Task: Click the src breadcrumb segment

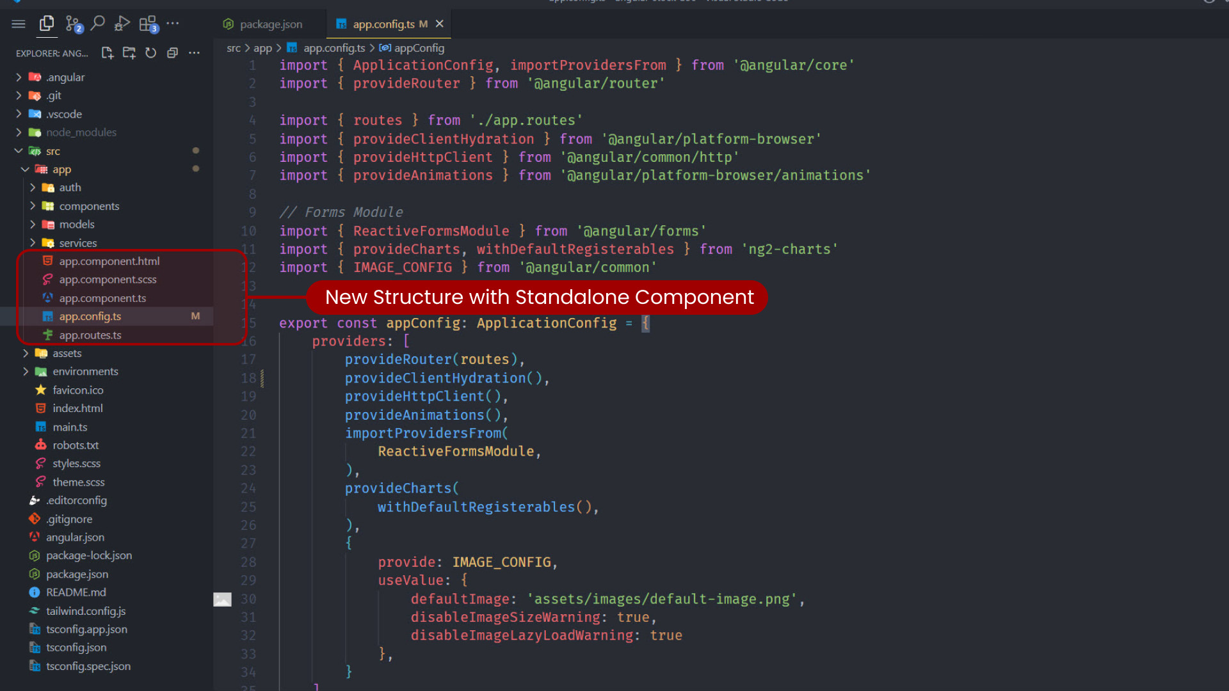Action: click(x=234, y=48)
